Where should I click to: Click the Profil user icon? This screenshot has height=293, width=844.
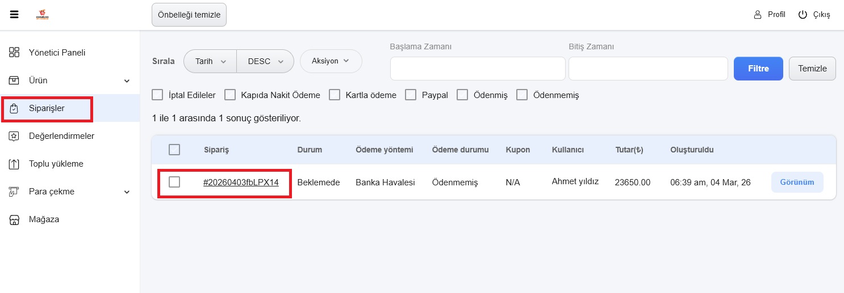pyautogui.click(x=757, y=15)
